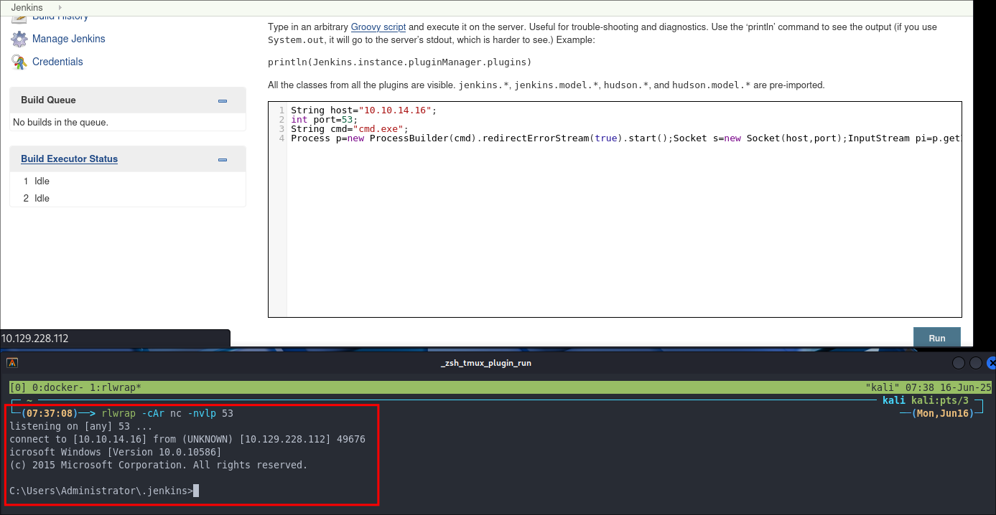Click the 10.129.228.112 status bar address
The image size is (996, 515).
click(x=35, y=339)
